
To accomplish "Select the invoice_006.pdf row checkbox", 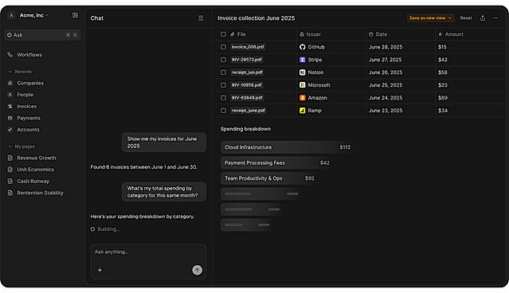I will pyautogui.click(x=223, y=47).
